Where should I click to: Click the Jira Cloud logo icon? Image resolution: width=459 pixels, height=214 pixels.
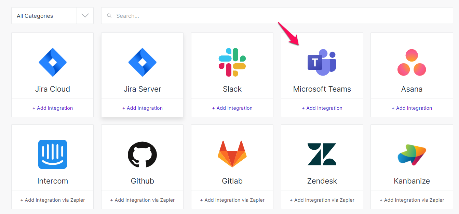53,62
